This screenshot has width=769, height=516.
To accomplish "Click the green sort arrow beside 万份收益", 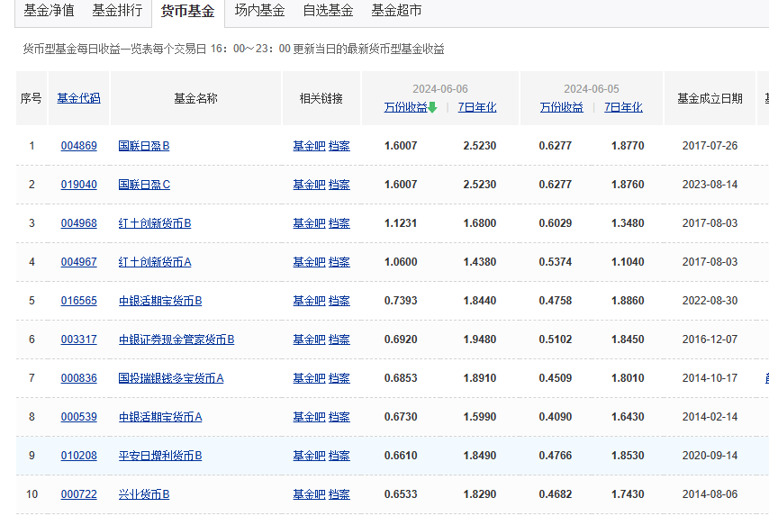I will (x=432, y=107).
